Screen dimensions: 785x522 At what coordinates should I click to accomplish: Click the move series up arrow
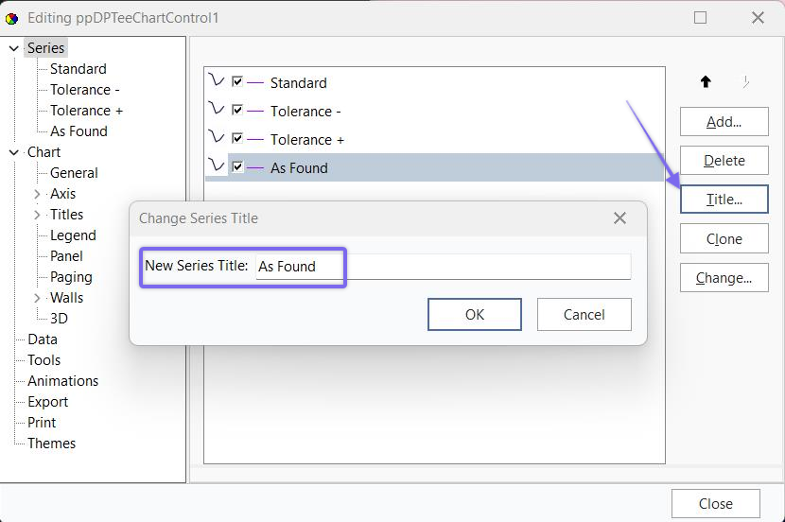706,82
